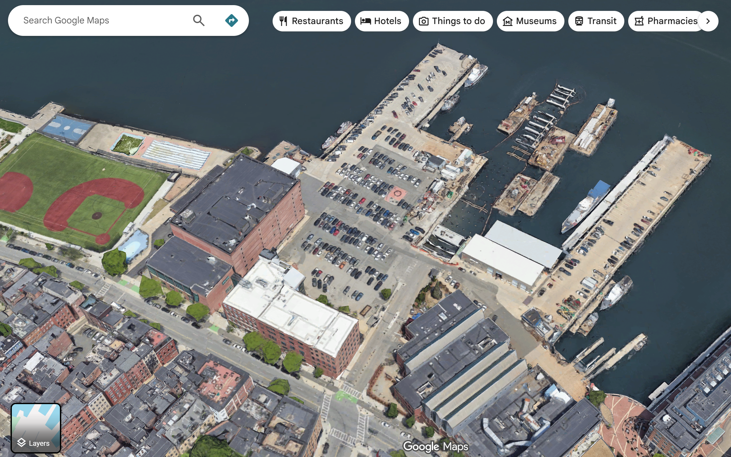This screenshot has width=731, height=457.
Task: Click the Google Maps watermark logo
Action: point(436,446)
